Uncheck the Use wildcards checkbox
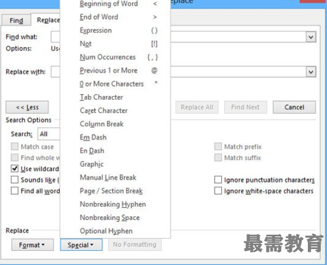This screenshot has width=327, height=265. [14, 169]
